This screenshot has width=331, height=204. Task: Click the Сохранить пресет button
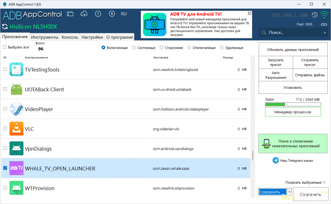point(310,62)
